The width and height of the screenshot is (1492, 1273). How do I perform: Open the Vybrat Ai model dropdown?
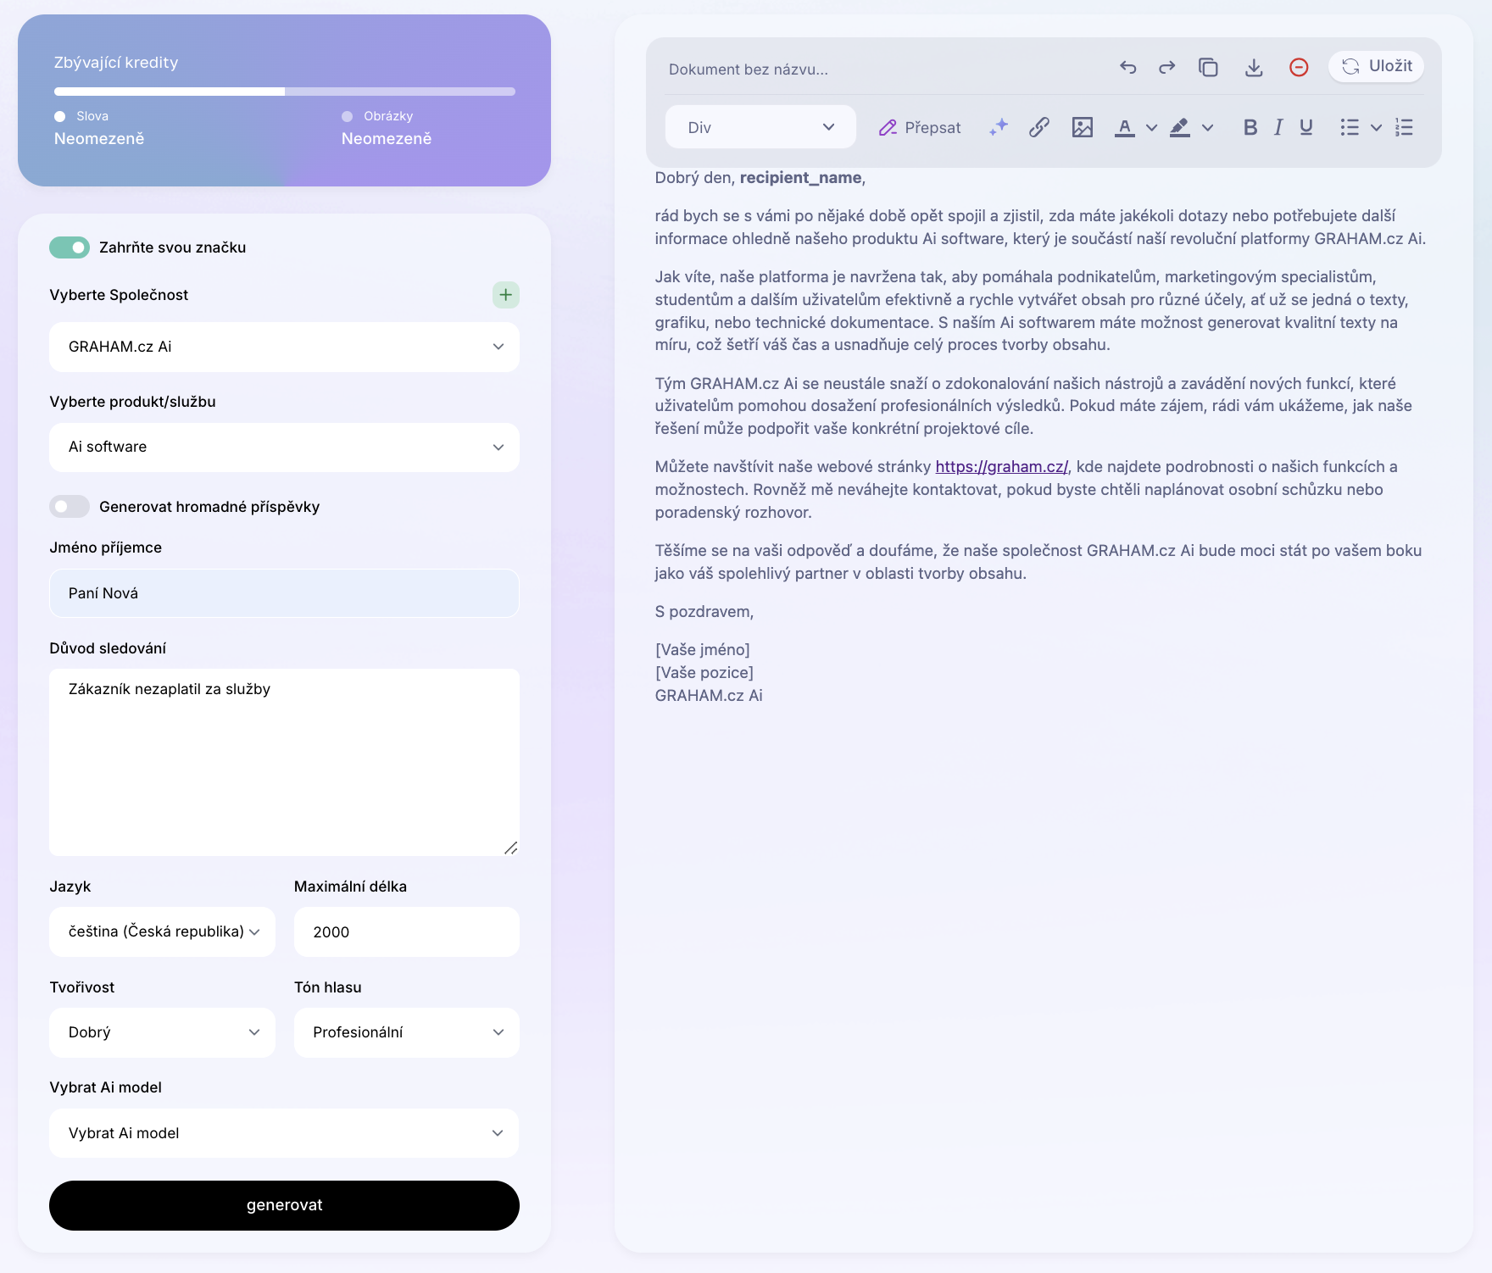[284, 1133]
